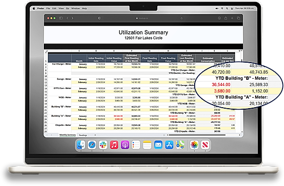This screenshot has width=284, height=186.
Task: Click the select-all corner of the spreadsheet
Action: [x=46, y=51]
